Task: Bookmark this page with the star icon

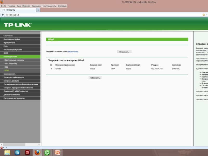Action: pyautogui.click(x=204, y=15)
